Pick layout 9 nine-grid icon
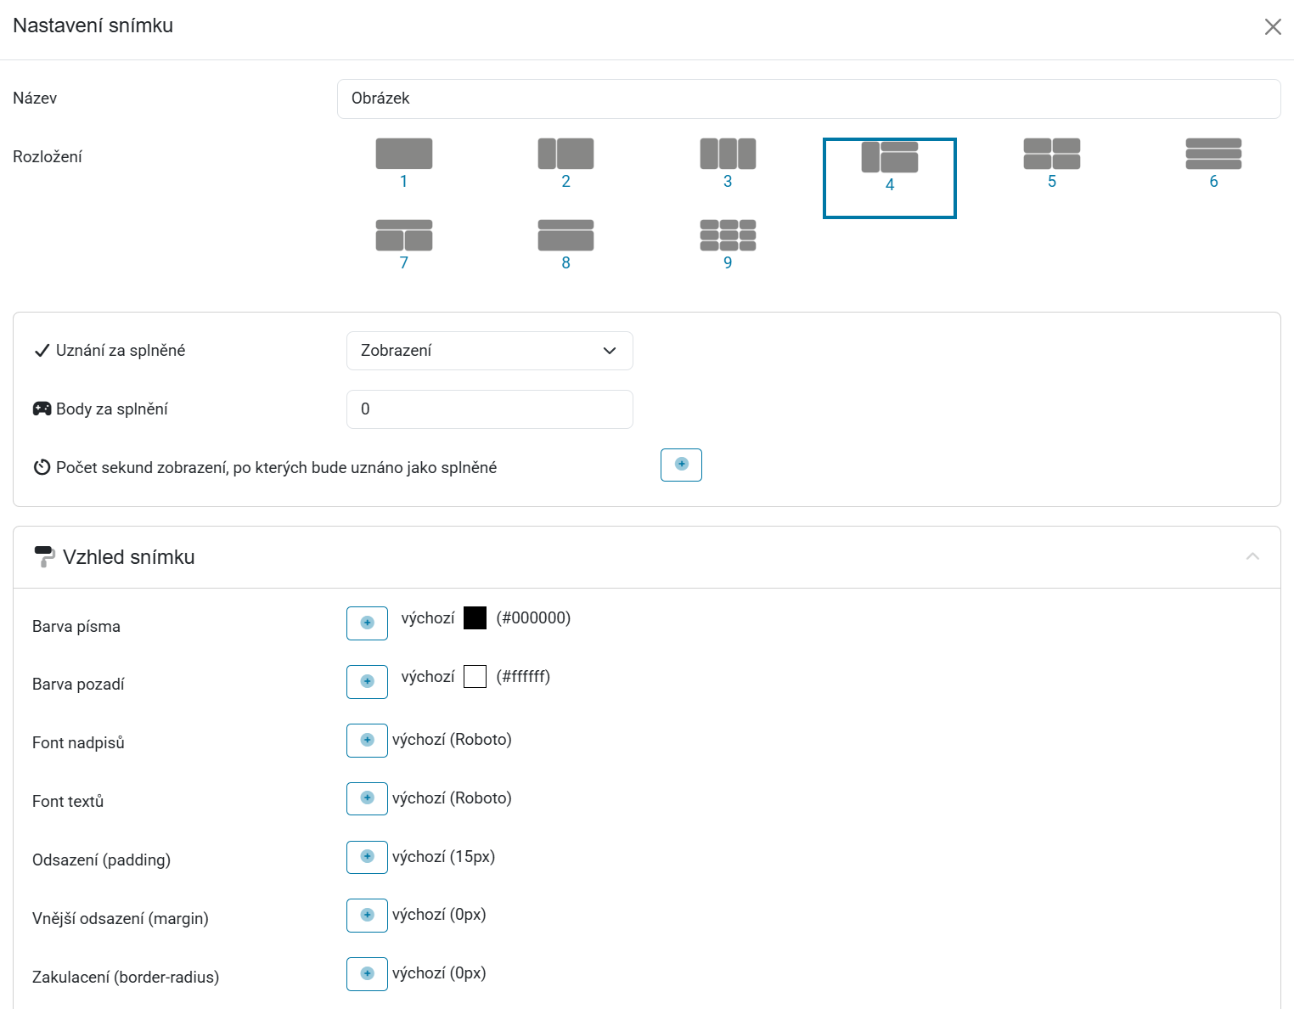The height and width of the screenshot is (1009, 1294). click(728, 235)
